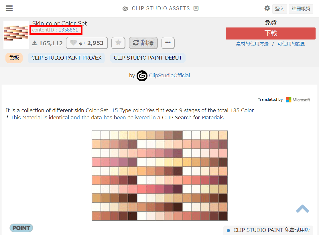
Task: Click the 登入 login button
Action: [279, 9]
